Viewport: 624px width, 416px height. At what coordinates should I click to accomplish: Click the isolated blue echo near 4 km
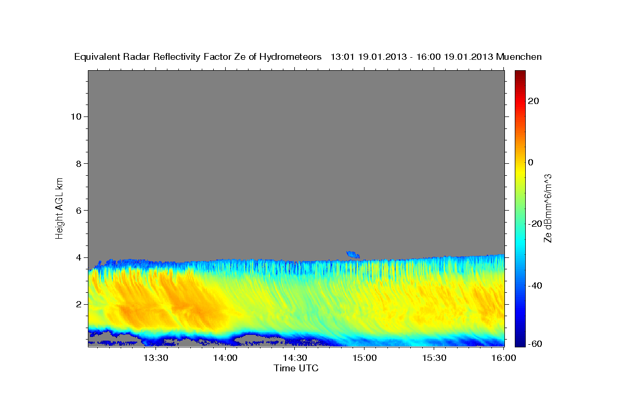[353, 254]
